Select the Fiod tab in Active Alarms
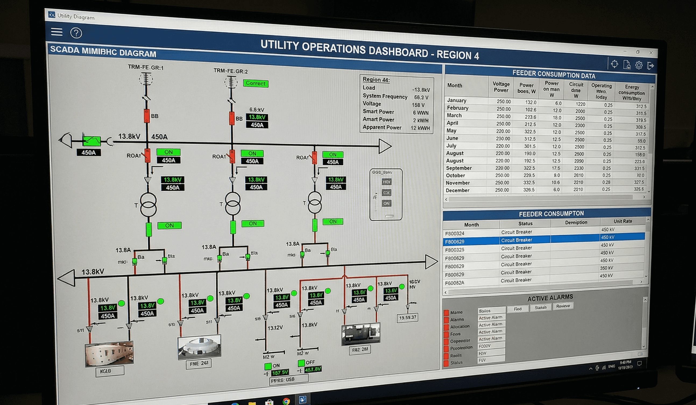 coord(518,309)
